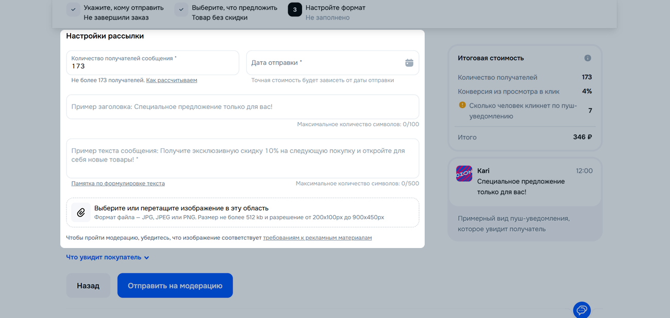Click the info icon beside Итоговая стоимость
This screenshot has height=318, width=670.
588,58
